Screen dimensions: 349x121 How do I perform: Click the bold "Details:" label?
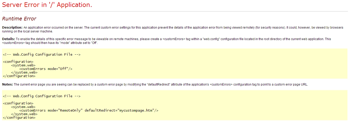[x=9, y=39]
